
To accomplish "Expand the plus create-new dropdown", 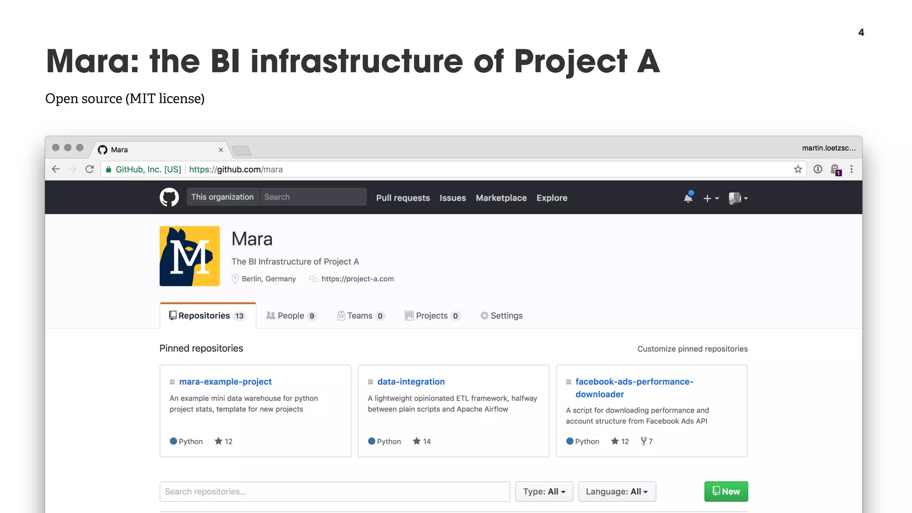I will tap(711, 198).
